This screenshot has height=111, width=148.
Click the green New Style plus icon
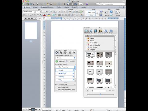tap(57, 61)
